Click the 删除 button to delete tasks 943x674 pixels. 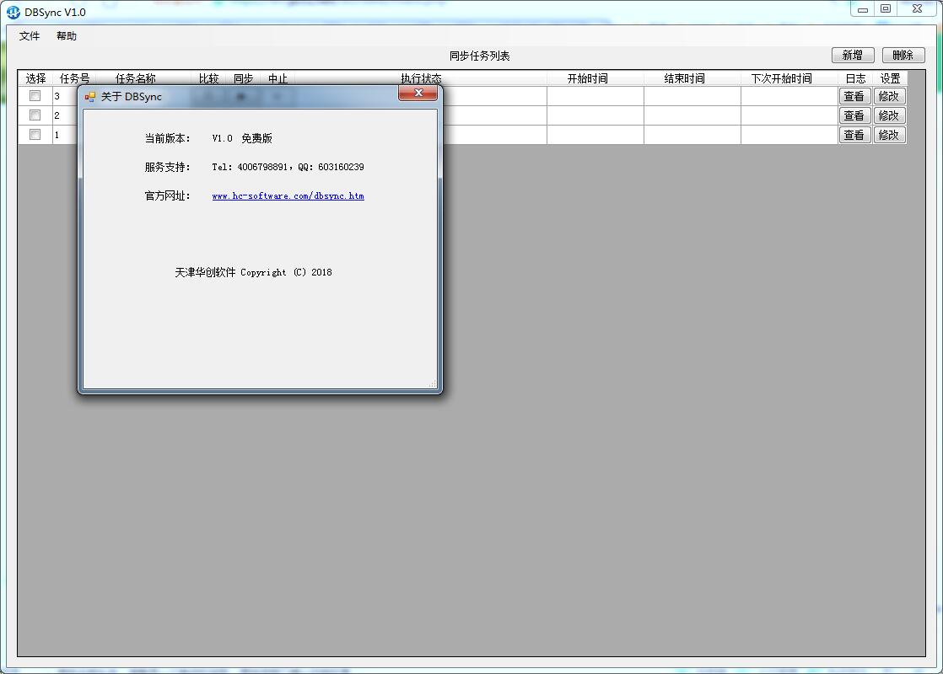pyautogui.click(x=903, y=55)
